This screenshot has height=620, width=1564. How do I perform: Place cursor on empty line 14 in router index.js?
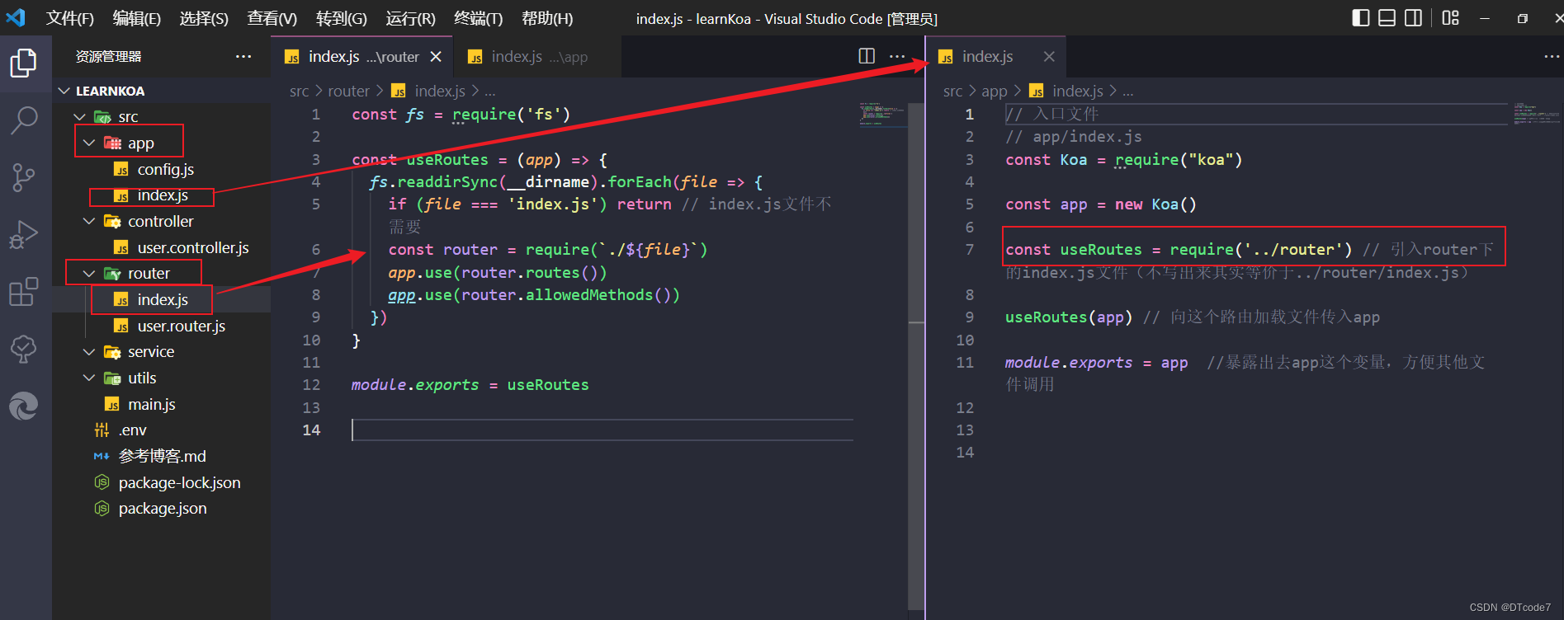pos(602,430)
